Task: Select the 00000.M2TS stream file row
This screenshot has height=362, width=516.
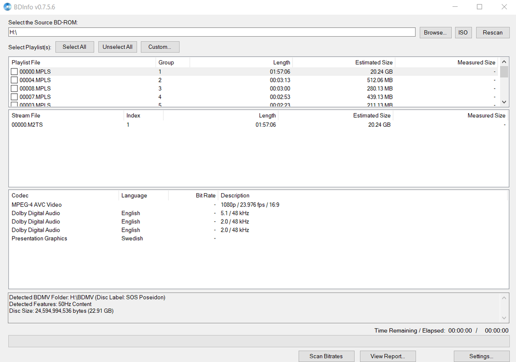Action: pos(259,125)
